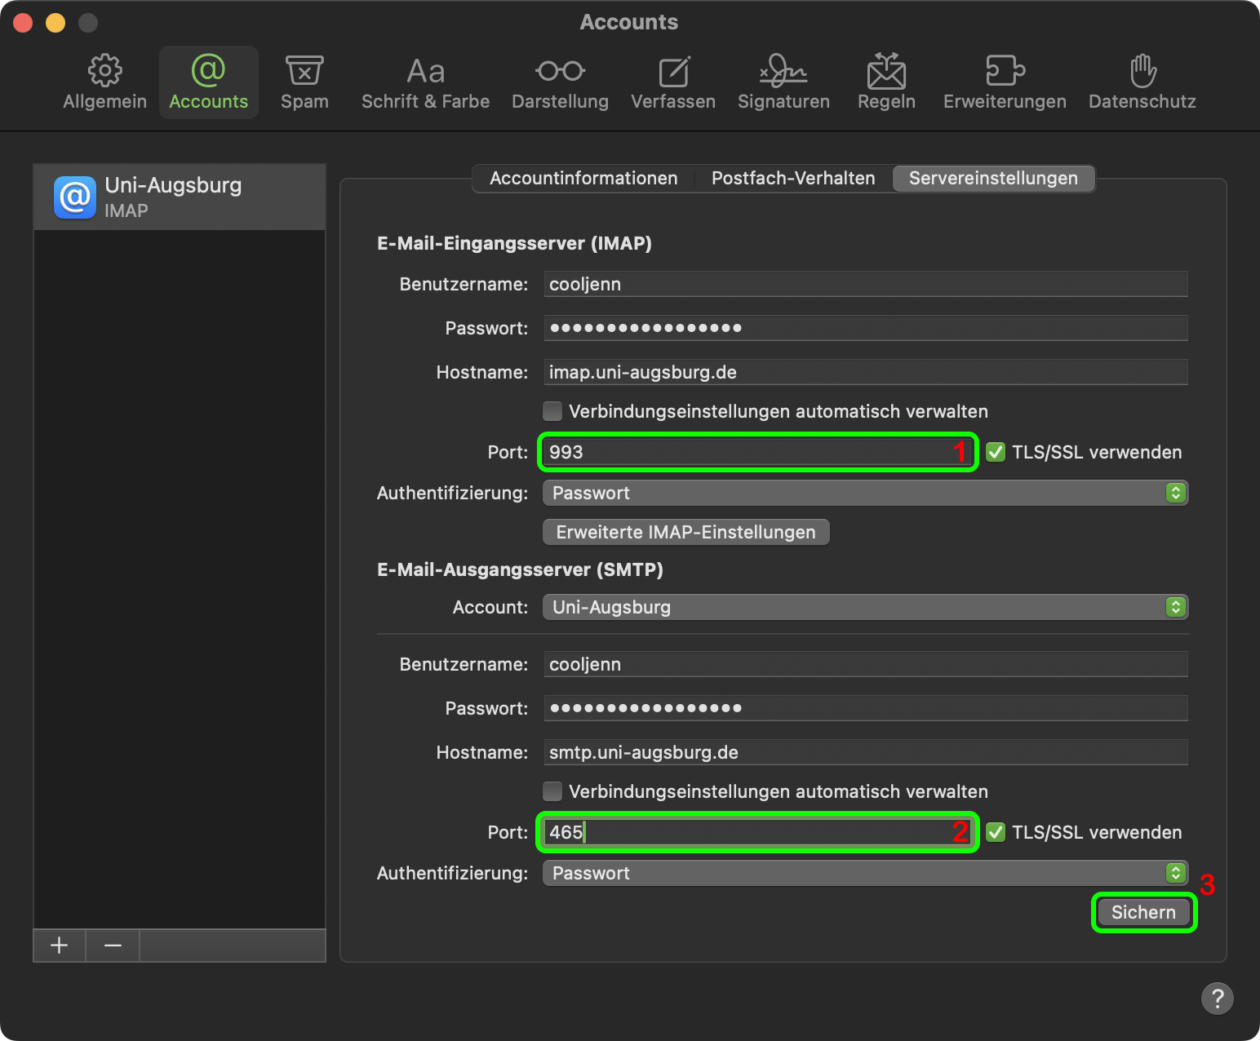This screenshot has width=1260, height=1041.
Task: Open the Regeln rules pane
Action: [886, 82]
